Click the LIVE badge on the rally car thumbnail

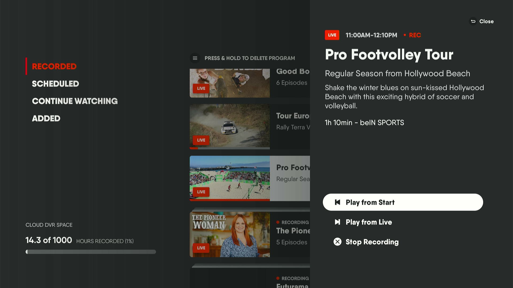coord(201,140)
